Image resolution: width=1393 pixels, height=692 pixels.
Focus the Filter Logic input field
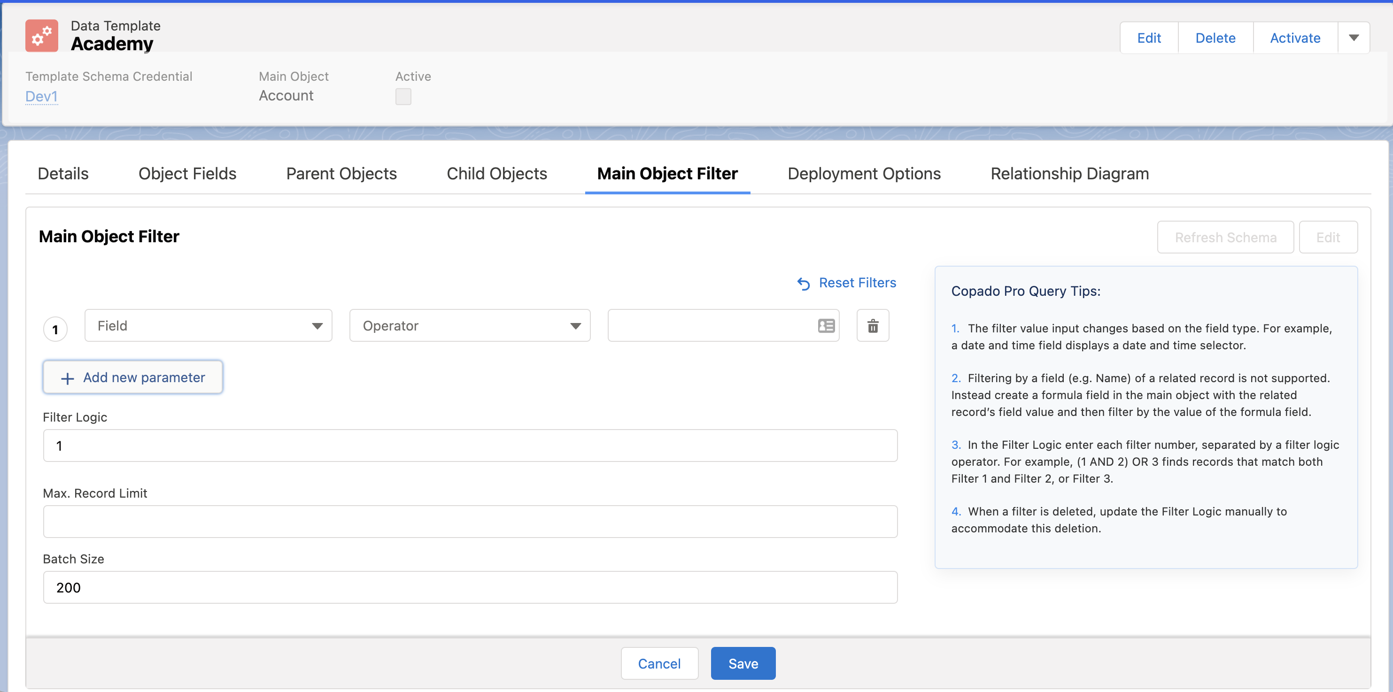coord(470,446)
